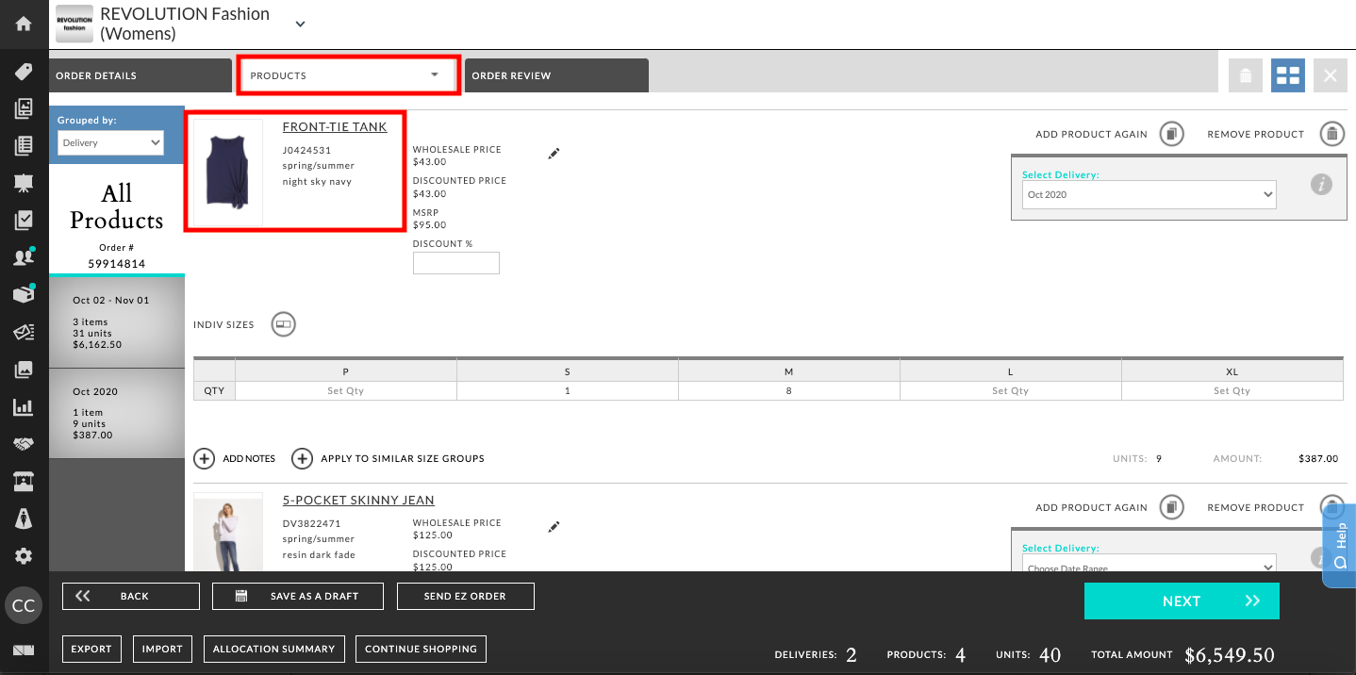Open the Grouped by Delivery dropdown
This screenshot has height=675, width=1356.
[110, 143]
